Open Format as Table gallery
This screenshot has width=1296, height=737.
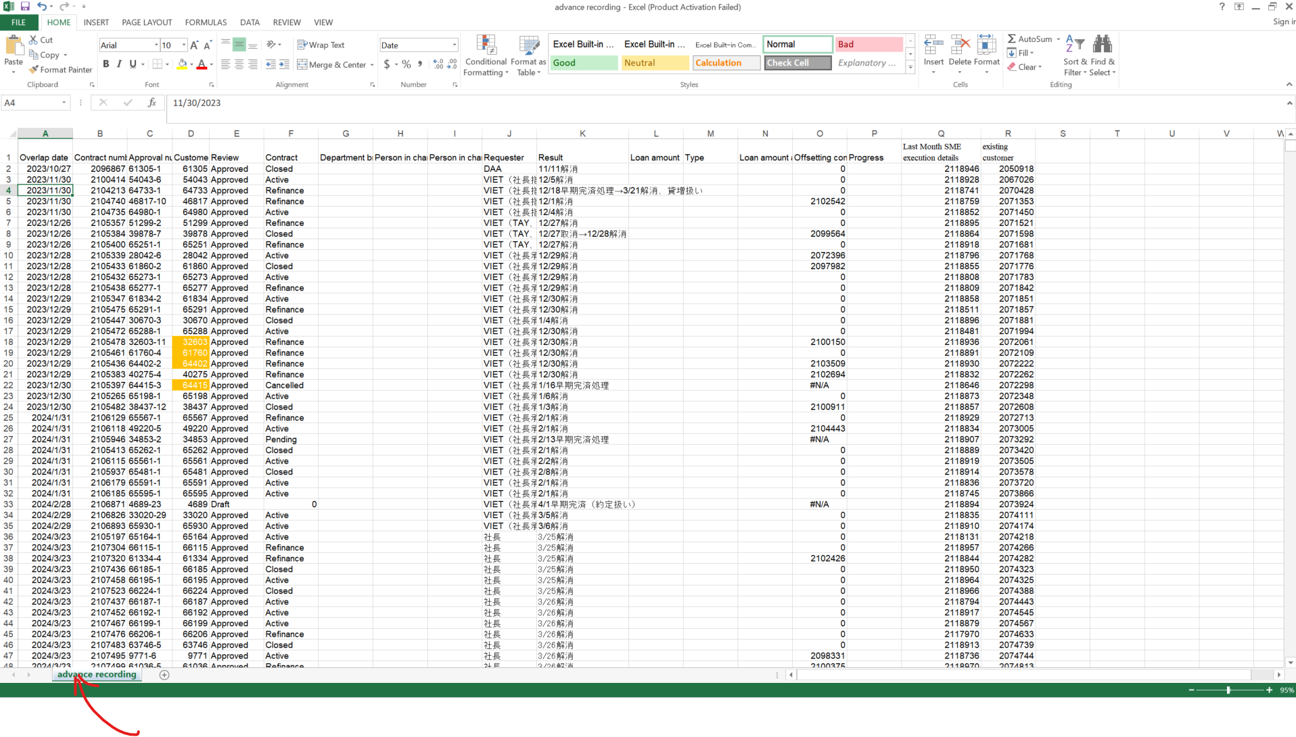(x=528, y=55)
